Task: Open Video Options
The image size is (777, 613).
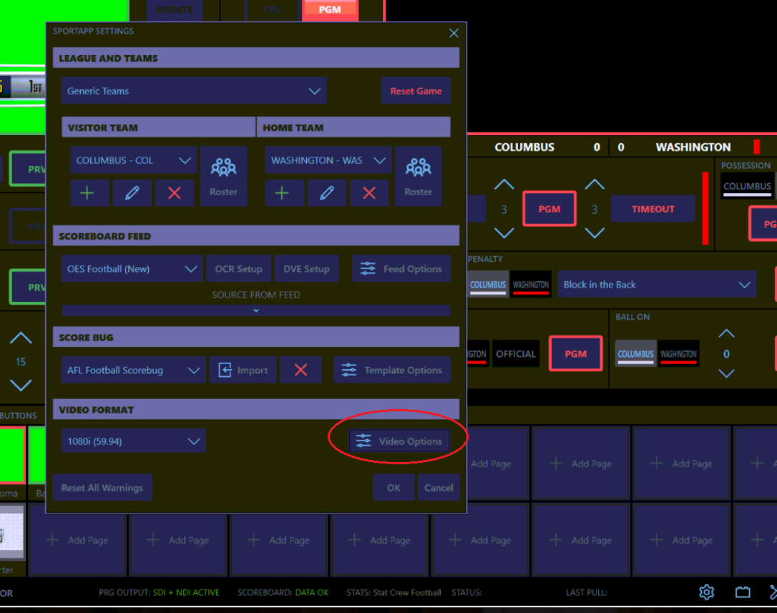Action: click(400, 441)
